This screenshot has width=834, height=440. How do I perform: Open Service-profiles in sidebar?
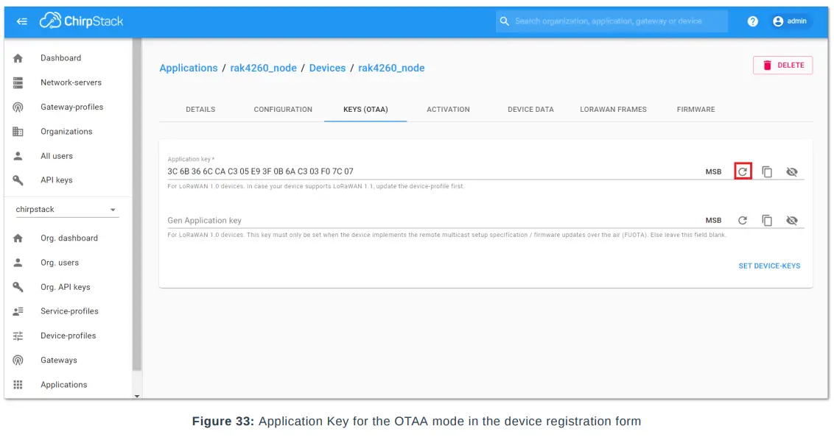point(69,311)
